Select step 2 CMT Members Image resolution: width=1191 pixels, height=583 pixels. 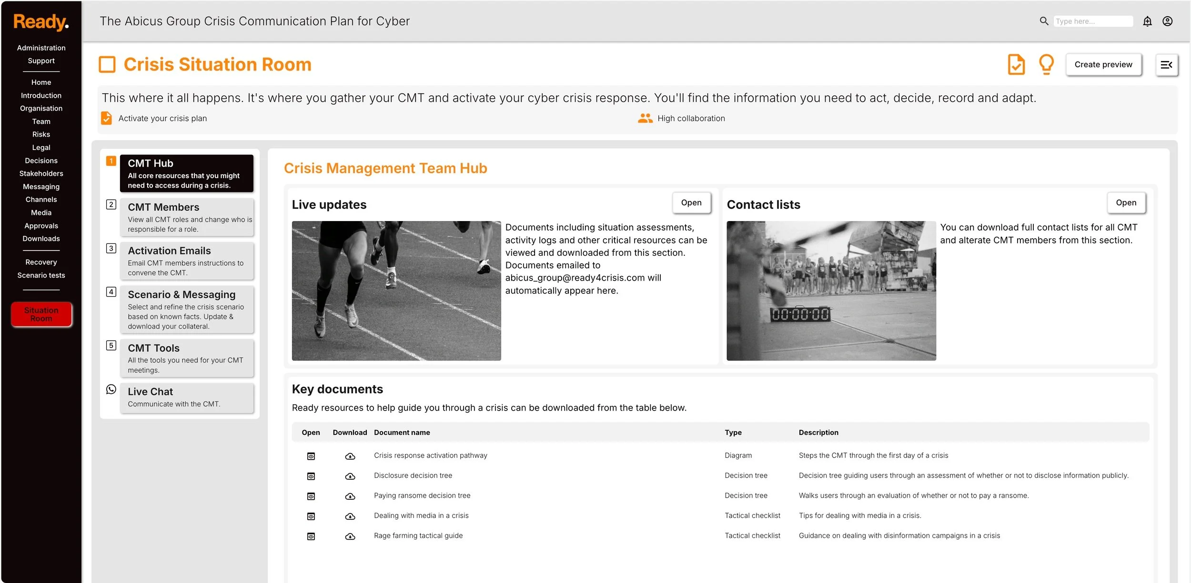[187, 218]
